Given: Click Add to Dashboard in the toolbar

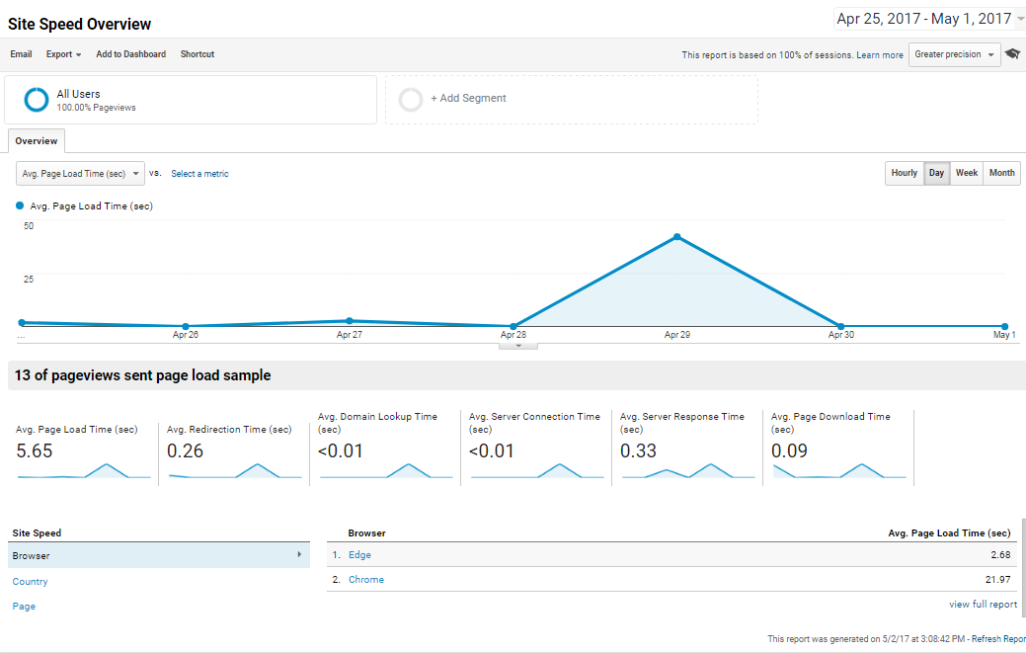Looking at the screenshot, I should point(130,54).
